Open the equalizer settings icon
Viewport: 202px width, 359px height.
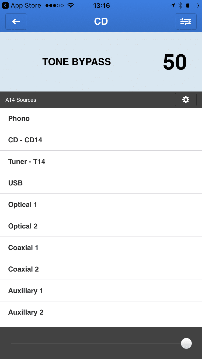[x=186, y=22]
